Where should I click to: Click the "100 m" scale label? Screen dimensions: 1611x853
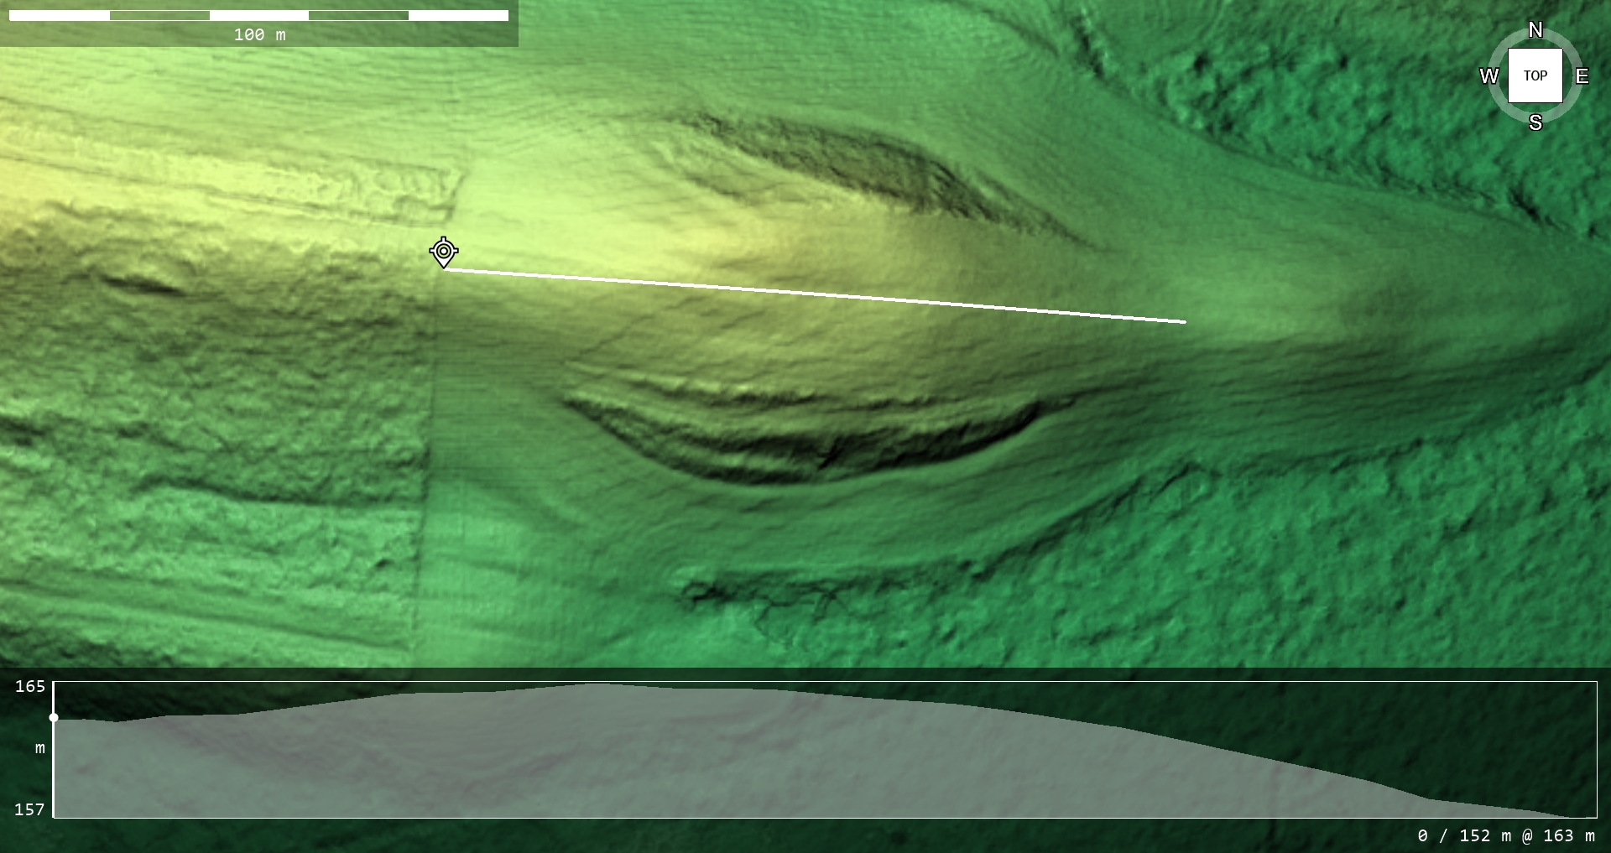(x=259, y=34)
